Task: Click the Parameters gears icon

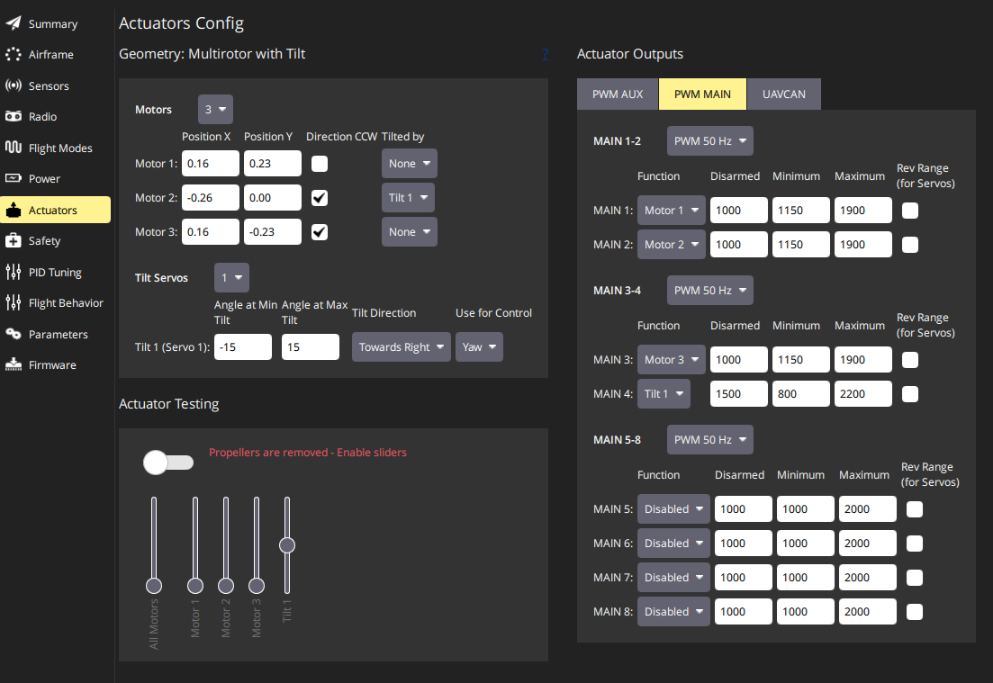Action: coord(14,334)
